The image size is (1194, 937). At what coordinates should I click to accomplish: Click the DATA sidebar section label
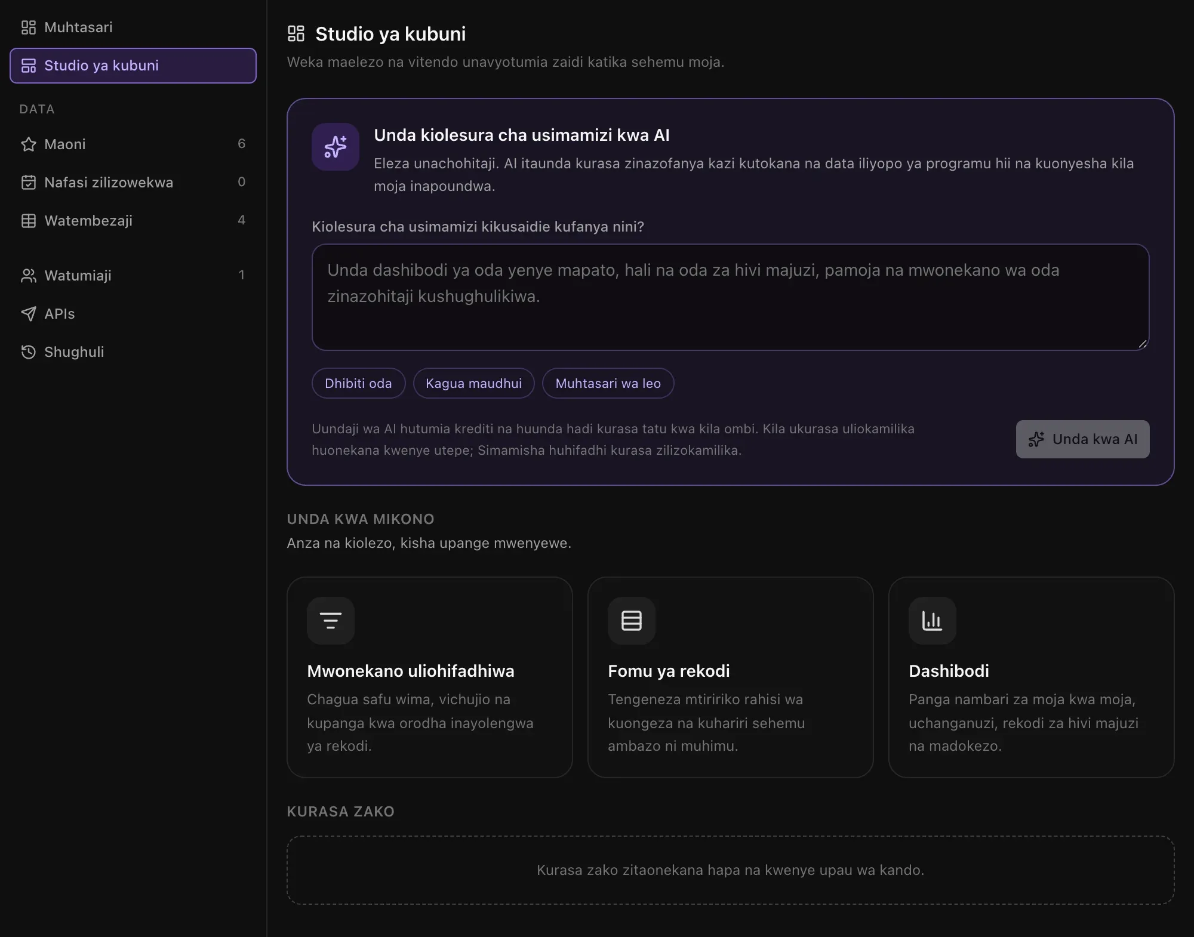37,109
